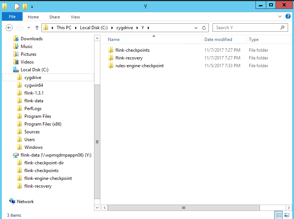The width and height of the screenshot is (294, 219).
Task: Open the Explorer Help icon
Action: tap(288, 17)
